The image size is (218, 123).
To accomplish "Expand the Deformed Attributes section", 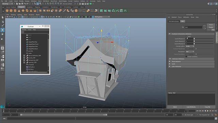I will click(x=170, y=59).
